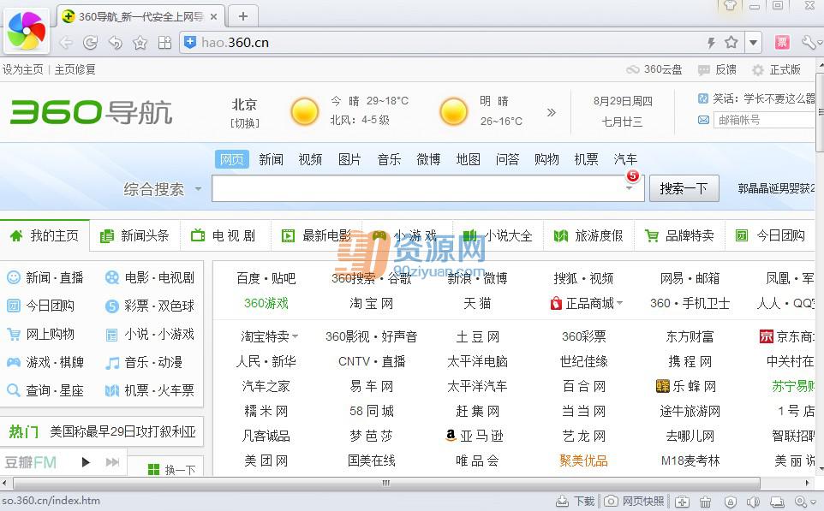Click the today's weather sun icon
The width and height of the screenshot is (824, 511).
point(305,111)
